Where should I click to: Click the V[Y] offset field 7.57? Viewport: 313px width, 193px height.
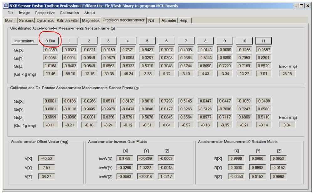(x=46, y=167)
